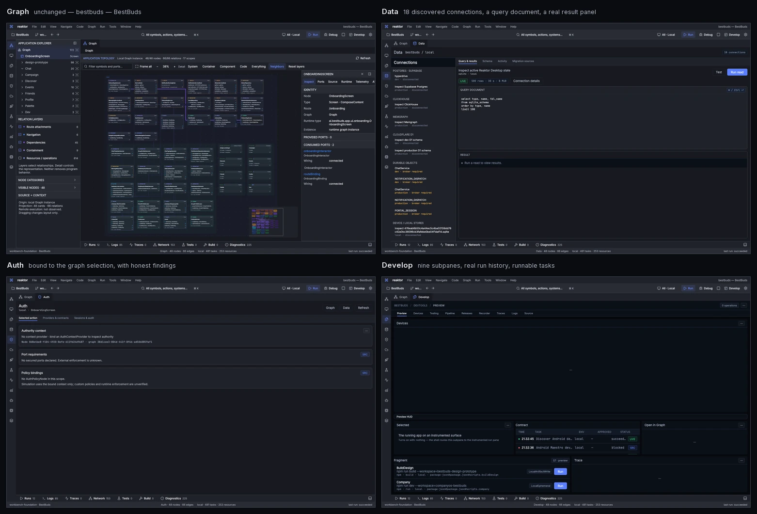Open the settings gear in the Data panel toolbar
The height and width of the screenshot is (514, 757).
(x=746, y=35)
